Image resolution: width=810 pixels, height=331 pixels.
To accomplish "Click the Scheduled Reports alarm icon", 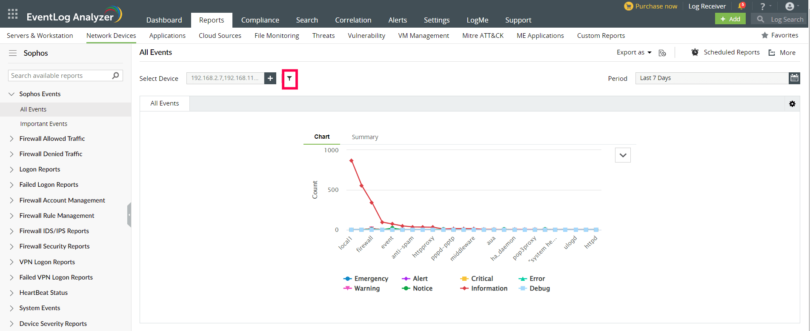I will click(695, 52).
